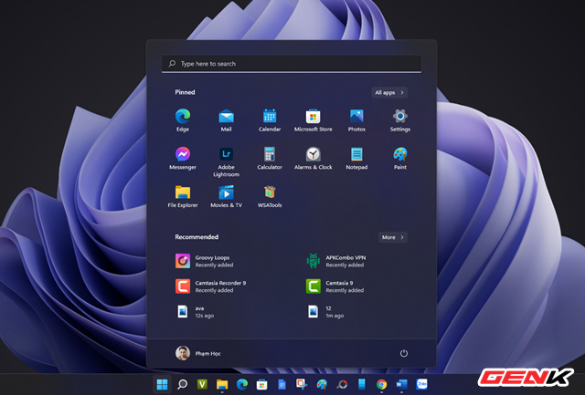585x395 pixels.
Task: Click the Type here to search box
Action: click(x=292, y=64)
